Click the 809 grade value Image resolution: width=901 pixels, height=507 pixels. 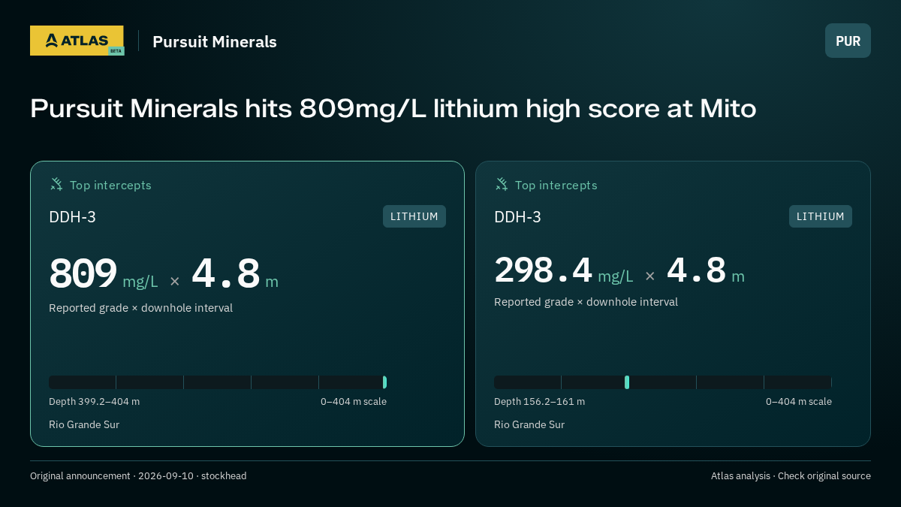click(x=83, y=273)
